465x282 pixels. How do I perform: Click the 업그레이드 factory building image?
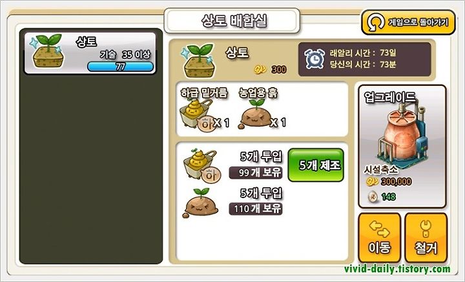401,132
